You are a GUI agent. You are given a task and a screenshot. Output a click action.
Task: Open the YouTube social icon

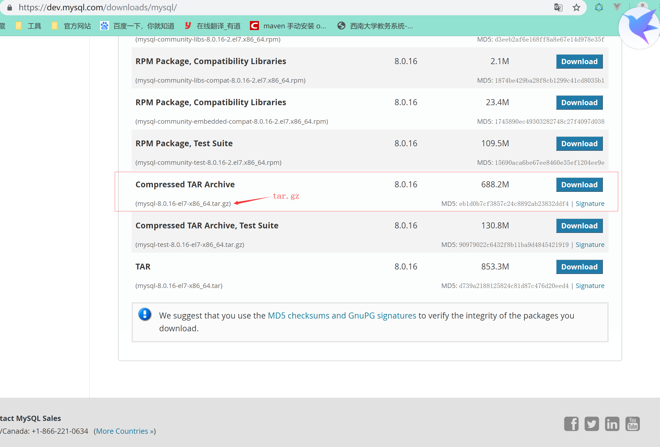click(x=632, y=424)
